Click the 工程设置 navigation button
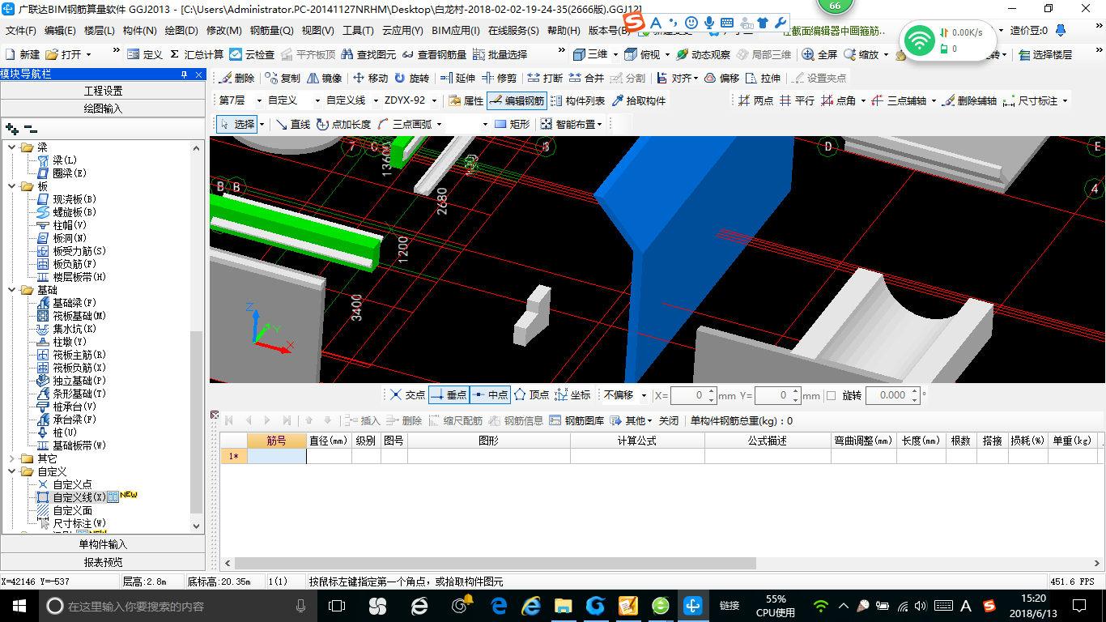Image resolution: width=1106 pixels, height=622 pixels. pyautogui.click(x=103, y=91)
